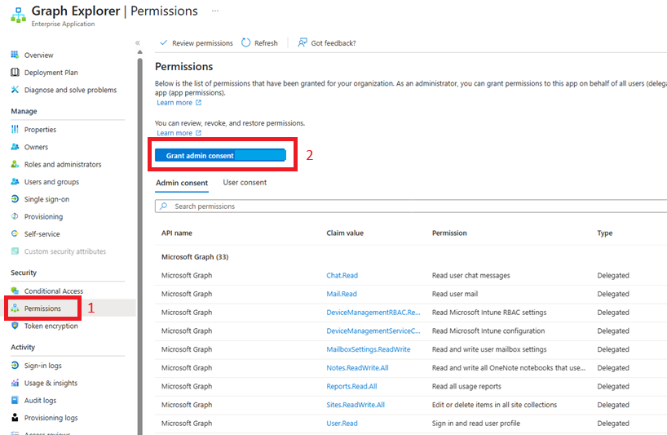Screen dimensions: 667x435
Task: Click the search magnifier icon in the permissions box
Action: [163, 206]
